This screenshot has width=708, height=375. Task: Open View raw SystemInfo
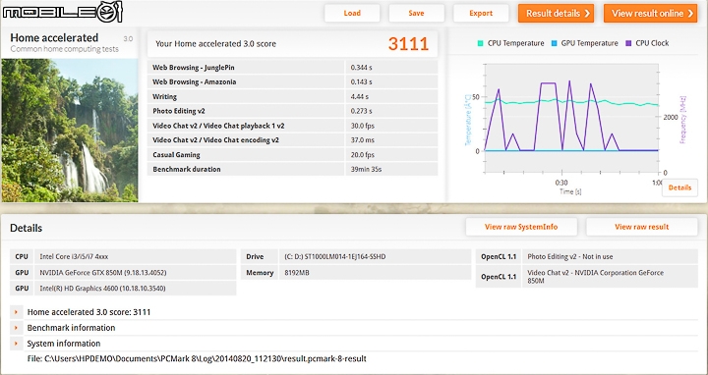pos(521,227)
